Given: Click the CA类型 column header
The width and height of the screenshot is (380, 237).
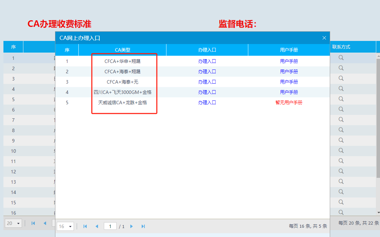Looking at the screenshot, I should click(122, 50).
